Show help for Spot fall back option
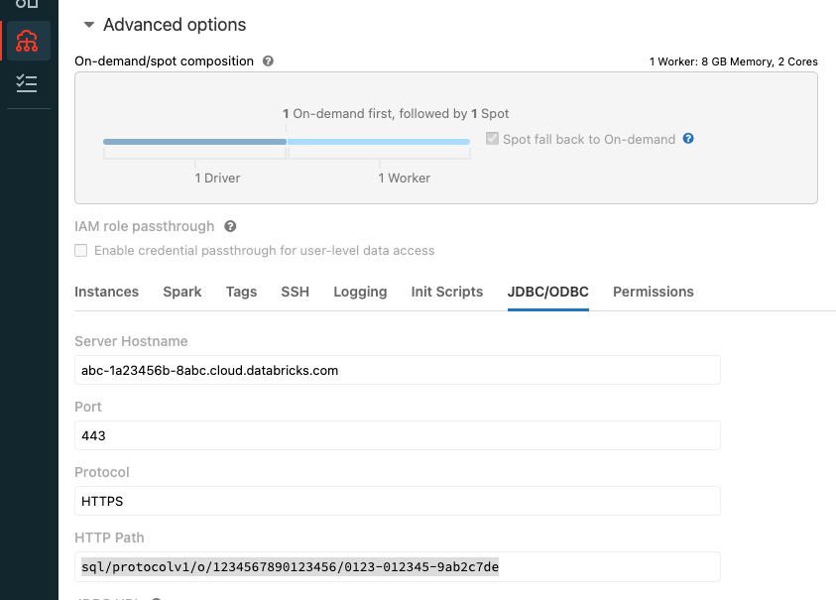836x600 pixels. click(x=688, y=139)
